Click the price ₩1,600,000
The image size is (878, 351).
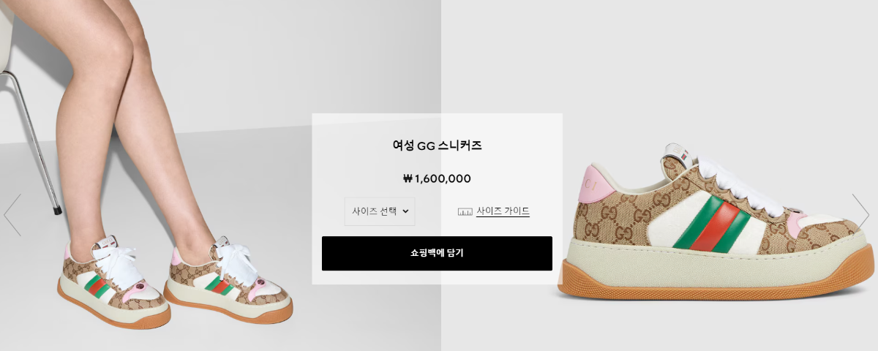pyautogui.click(x=437, y=178)
